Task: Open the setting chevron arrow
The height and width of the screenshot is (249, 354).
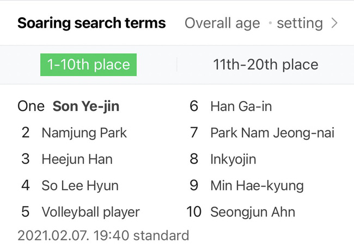Action: click(x=334, y=23)
